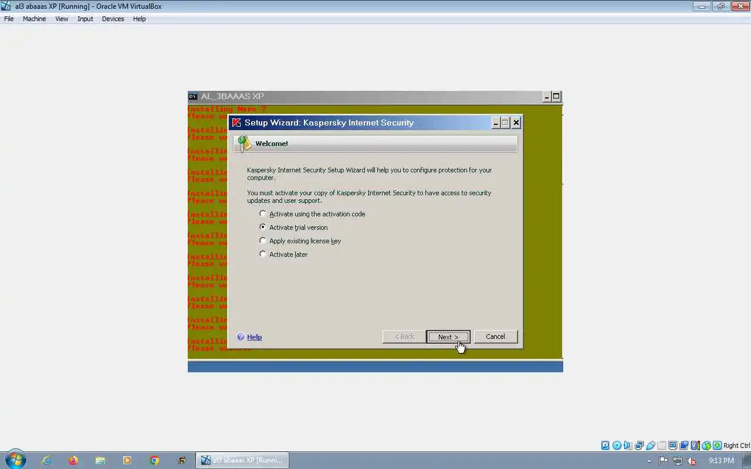Click the key icon beside Welcome! heading

[245, 144]
